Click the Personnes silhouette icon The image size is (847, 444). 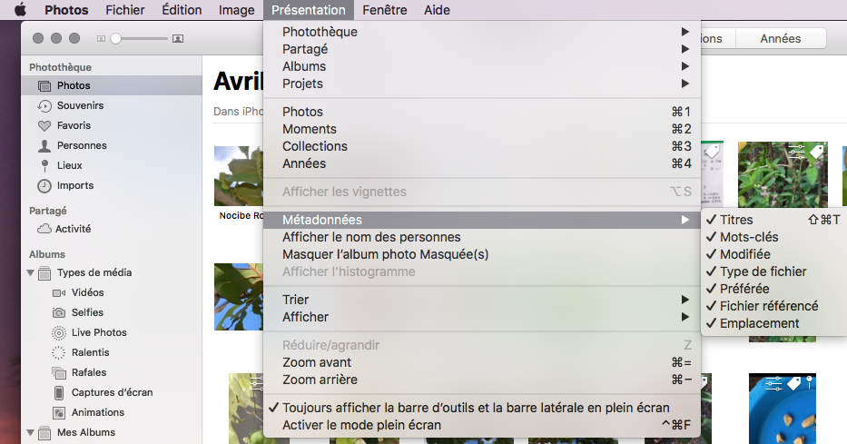(44, 146)
